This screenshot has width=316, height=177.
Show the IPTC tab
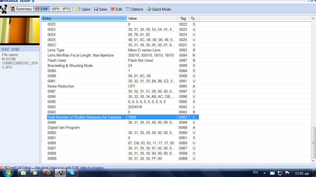[67, 9]
